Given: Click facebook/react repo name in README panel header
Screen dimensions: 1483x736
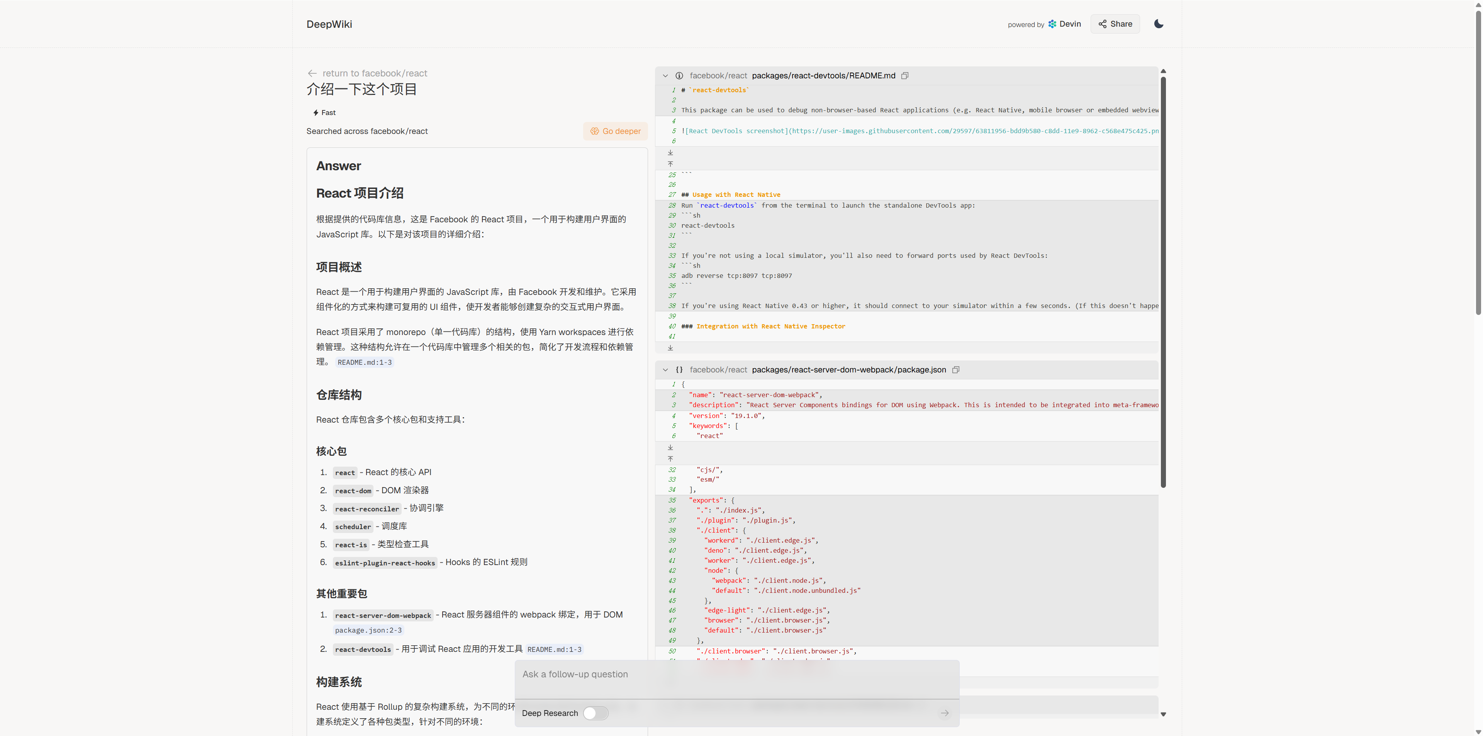Looking at the screenshot, I should [718, 76].
